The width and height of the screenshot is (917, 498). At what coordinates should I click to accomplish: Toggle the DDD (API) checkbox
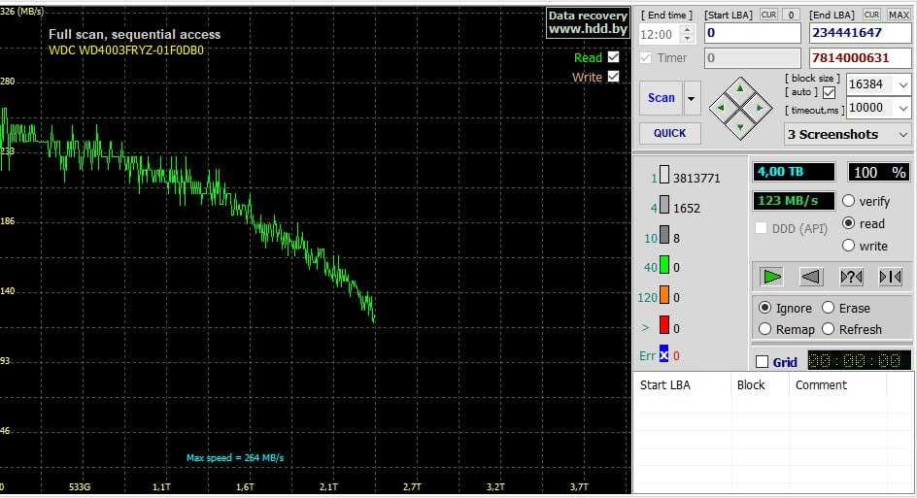click(761, 228)
